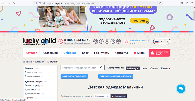Sort by Цене
The height and width of the screenshot is (101, 195).
click(x=144, y=69)
